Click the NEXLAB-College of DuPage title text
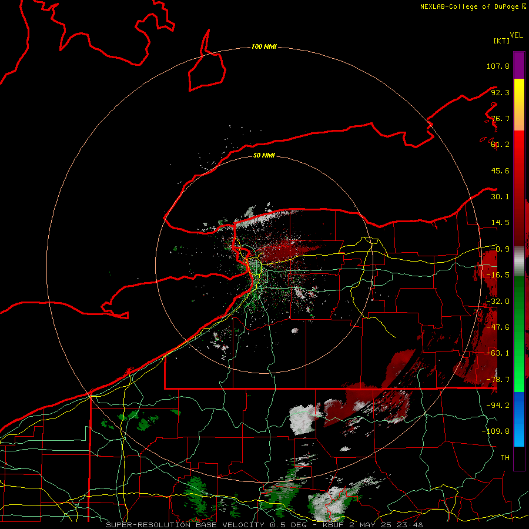Image resolution: width=529 pixels, height=529 pixels. (x=469, y=6)
